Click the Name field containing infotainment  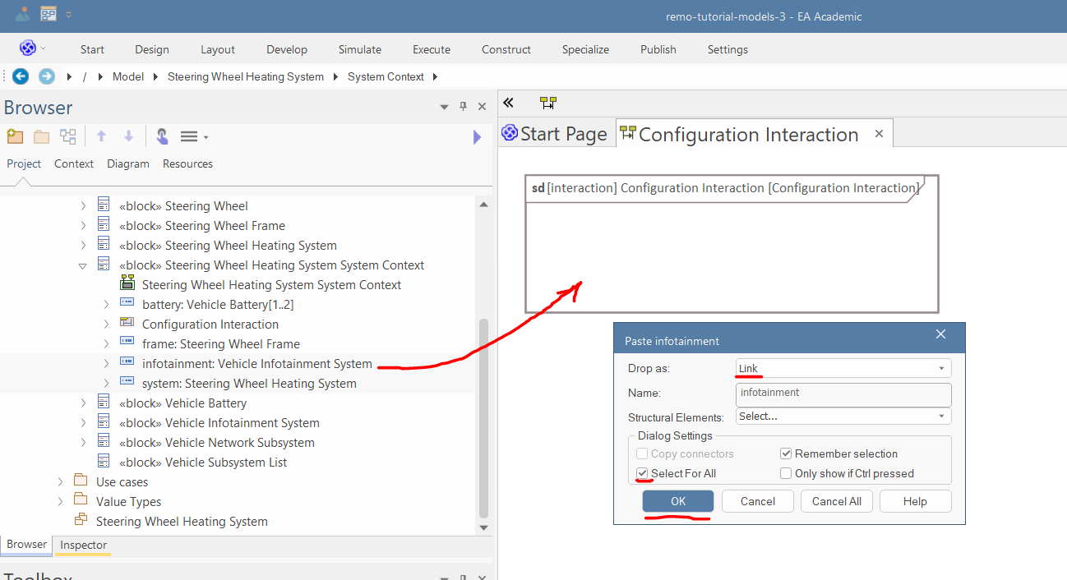tap(843, 394)
